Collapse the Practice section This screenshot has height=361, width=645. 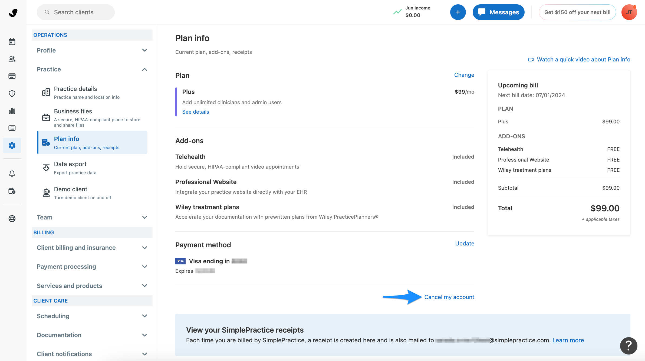[92, 69]
